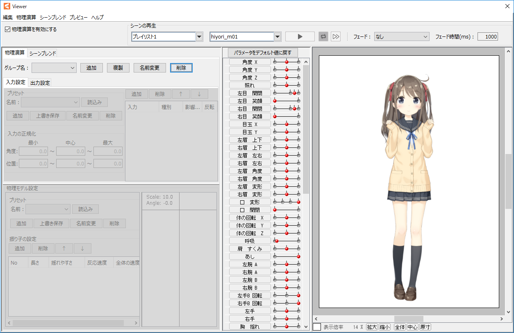Click the 削除 button in the グループ名 row
Image resolution: width=514 pixels, height=333 pixels.
pos(181,68)
